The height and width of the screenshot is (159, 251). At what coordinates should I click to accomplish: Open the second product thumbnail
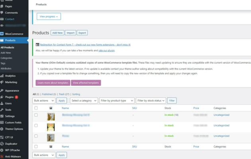51,127
